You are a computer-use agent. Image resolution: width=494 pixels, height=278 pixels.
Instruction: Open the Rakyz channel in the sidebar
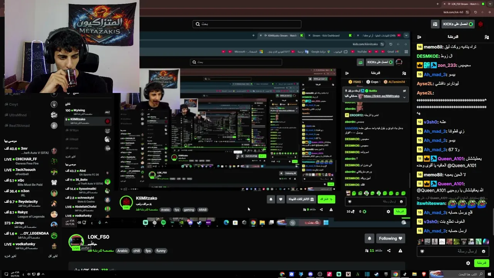tap(31, 214)
